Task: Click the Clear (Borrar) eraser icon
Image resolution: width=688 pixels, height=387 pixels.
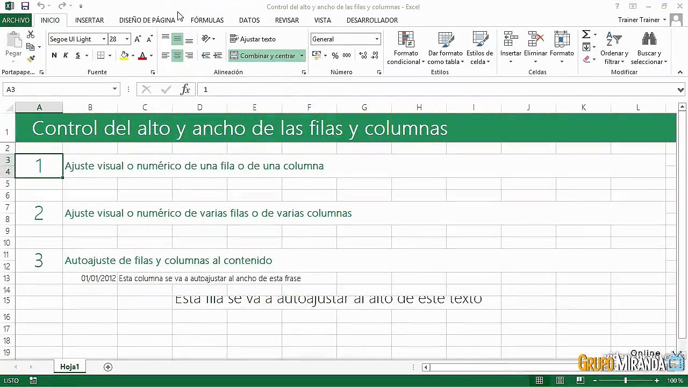Action: (x=586, y=59)
